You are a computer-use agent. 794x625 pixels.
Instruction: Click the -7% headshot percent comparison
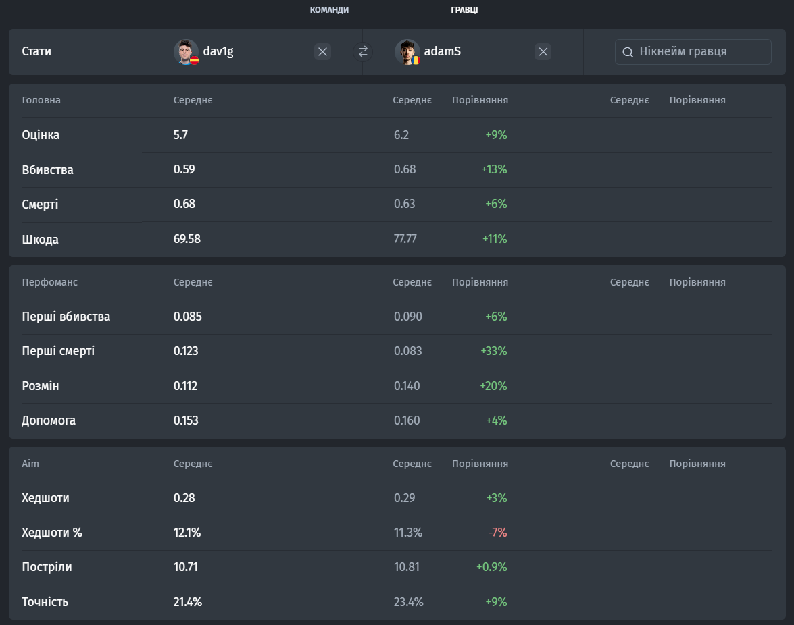pos(498,533)
